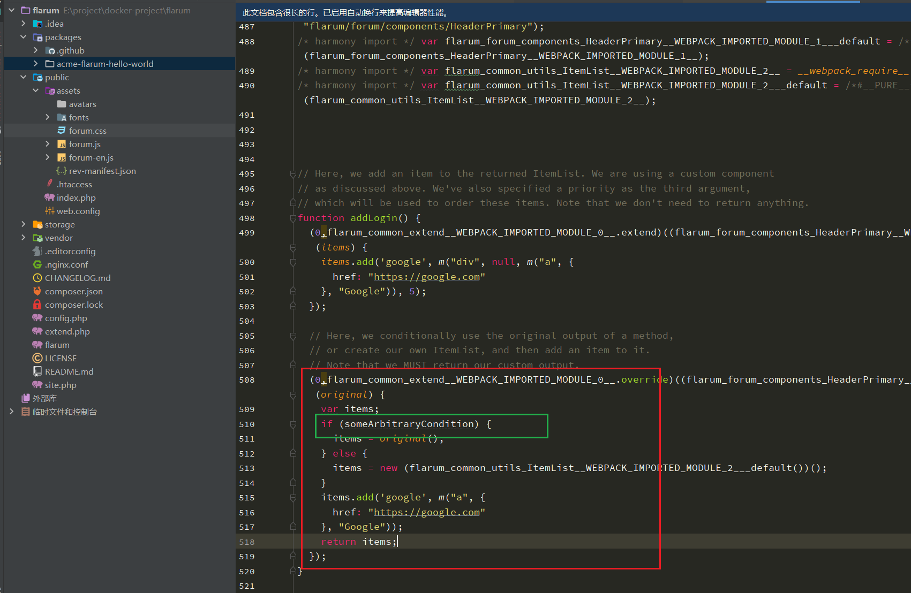The image size is (911, 593).
Task: Click the storage folder icon
Action: point(37,224)
